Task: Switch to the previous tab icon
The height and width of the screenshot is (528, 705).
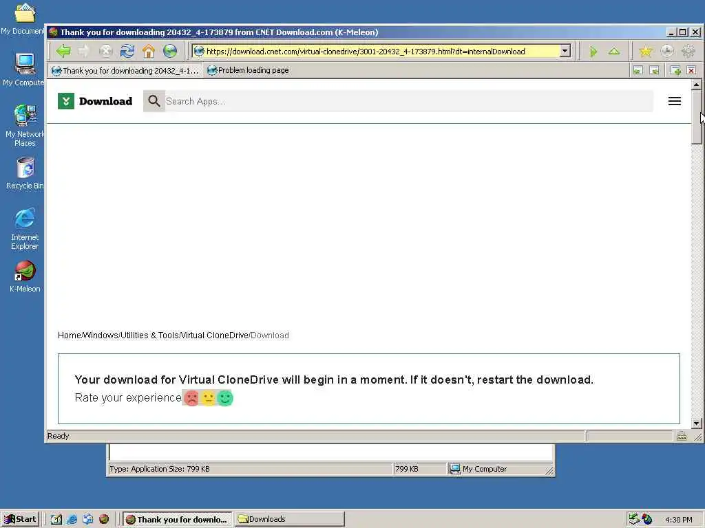Action: click(x=638, y=71)
